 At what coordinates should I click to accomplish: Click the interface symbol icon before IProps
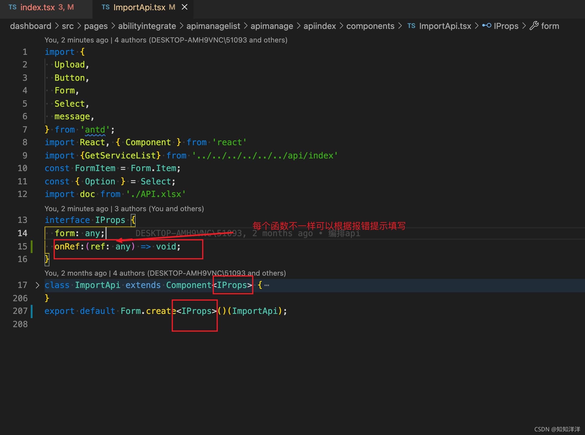coord(487,26)
